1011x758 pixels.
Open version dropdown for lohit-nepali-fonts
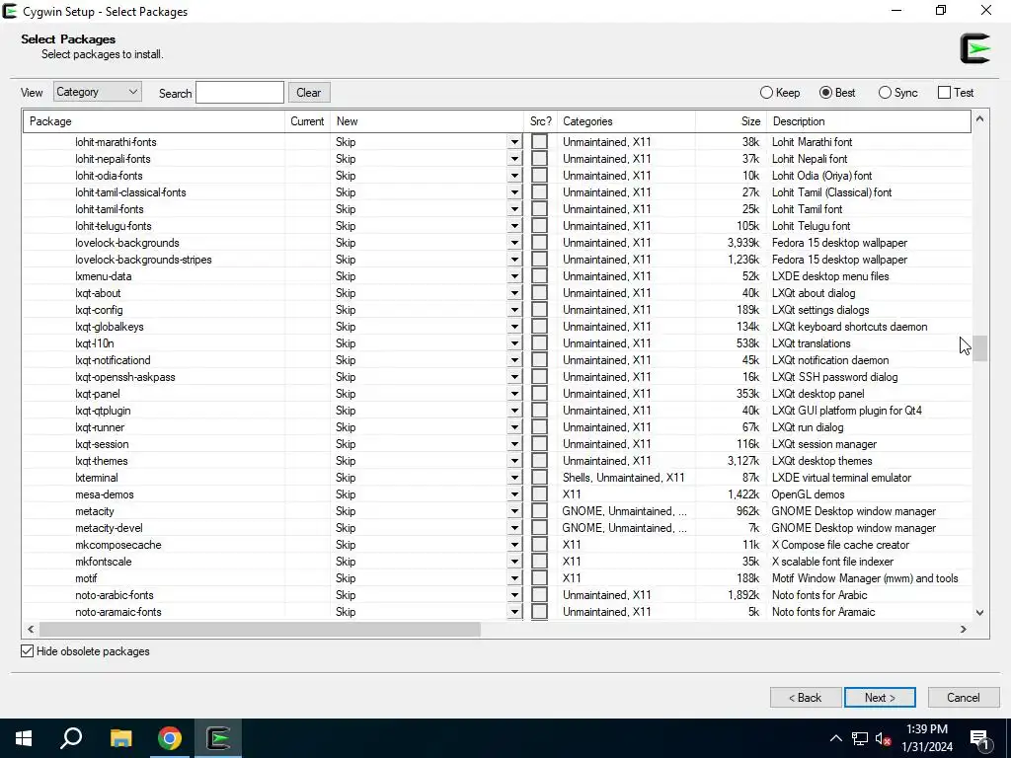514,159
